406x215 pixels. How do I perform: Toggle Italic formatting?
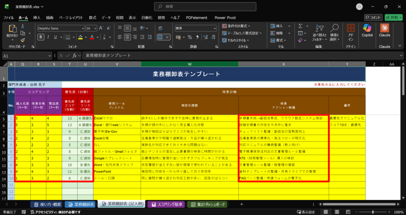click(x=49, y=37)
